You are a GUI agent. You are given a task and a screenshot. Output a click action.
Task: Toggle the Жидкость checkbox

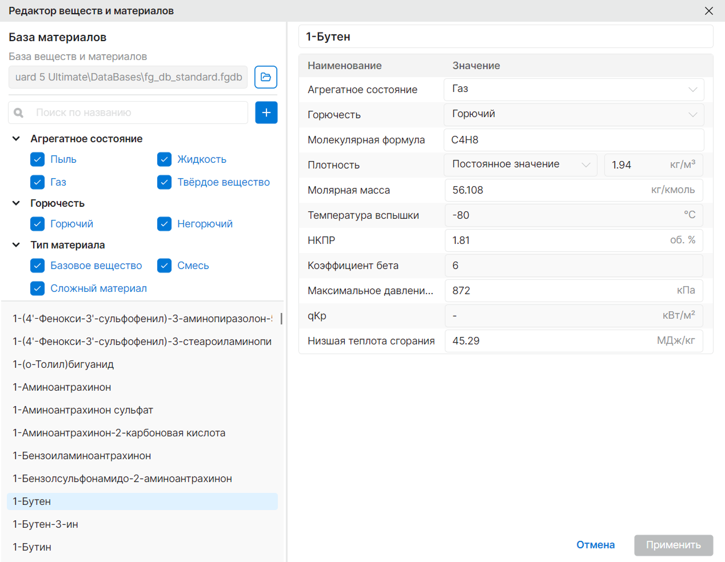(165, 159)
